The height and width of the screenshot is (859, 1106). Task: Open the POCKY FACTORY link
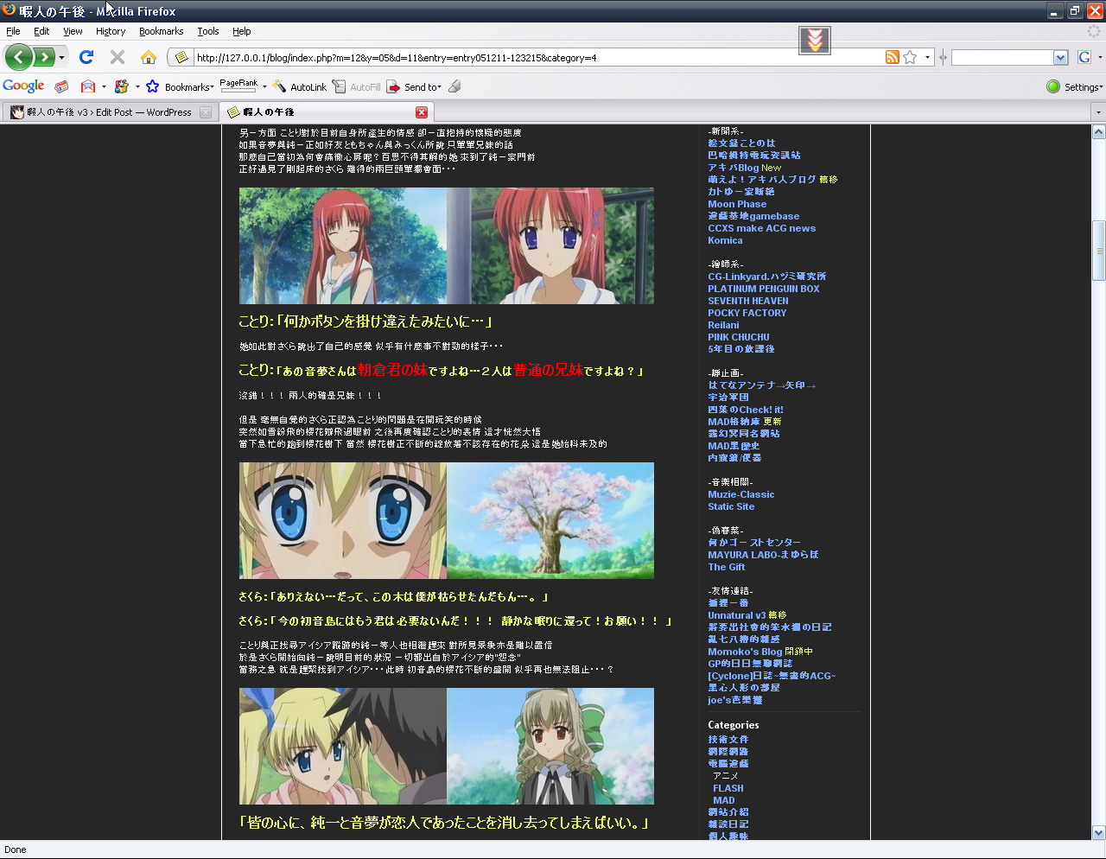(747, 313)
